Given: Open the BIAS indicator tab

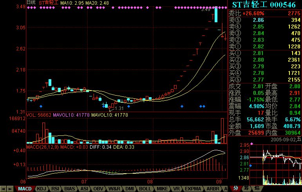Looking at the screenshot, I should (x=70, y=188).
